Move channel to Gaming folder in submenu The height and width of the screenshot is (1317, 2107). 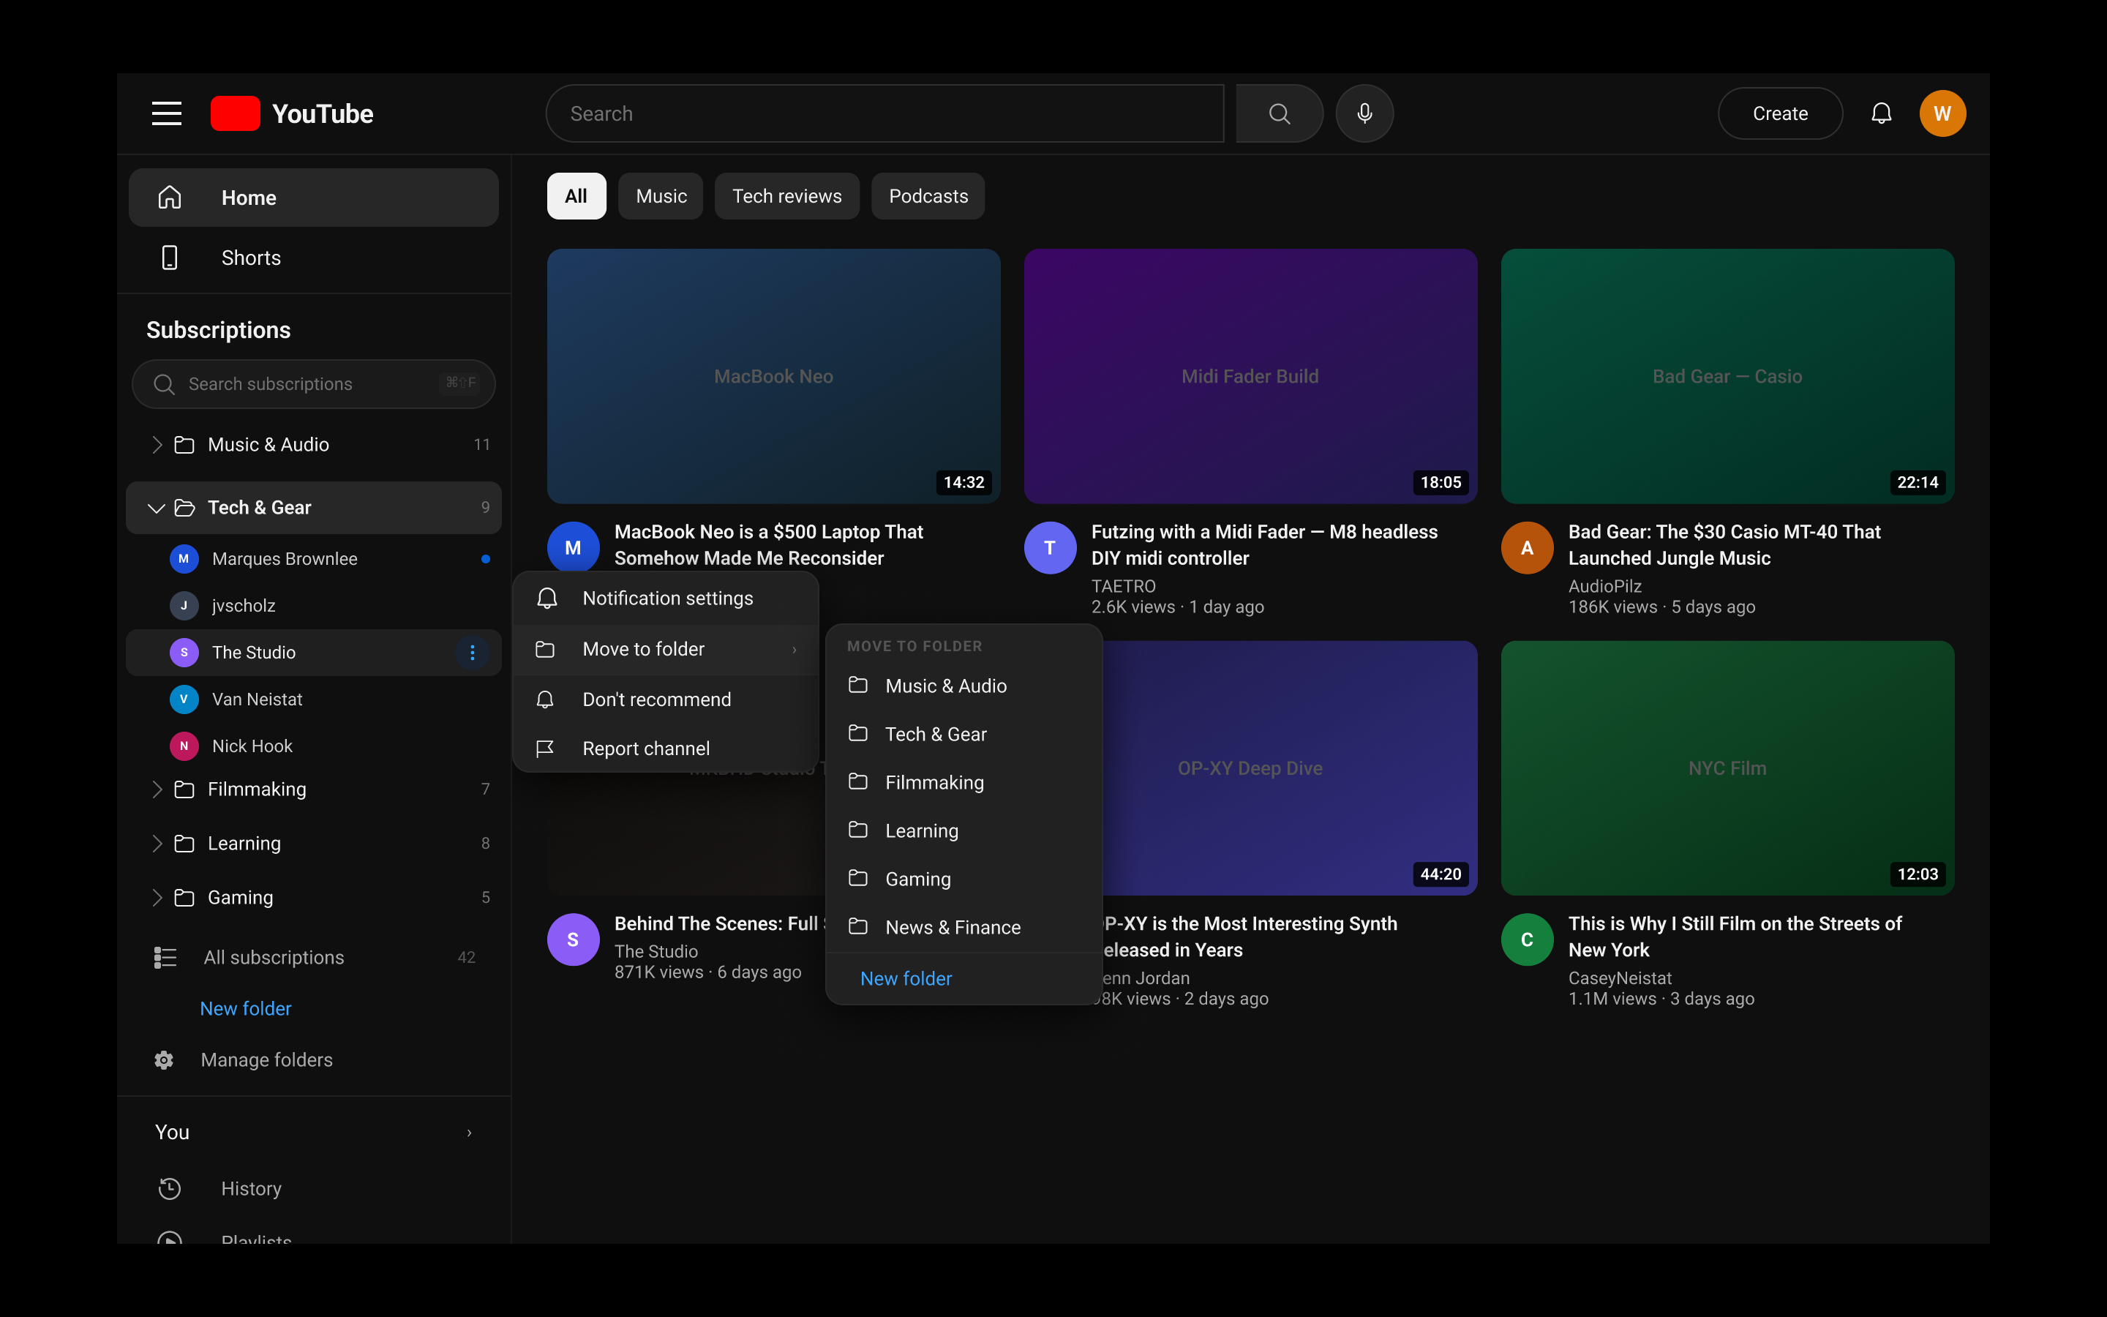[964, 879]
